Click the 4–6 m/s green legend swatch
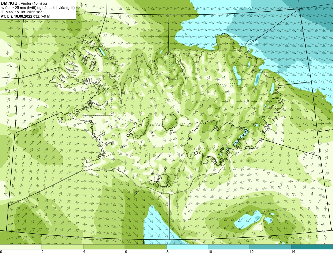Screen dimensions: 333x254 click(104, 247)
